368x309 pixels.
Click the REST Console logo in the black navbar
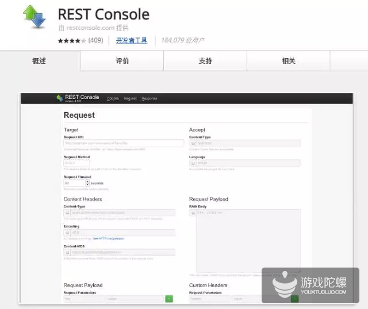tap(78, 98)
